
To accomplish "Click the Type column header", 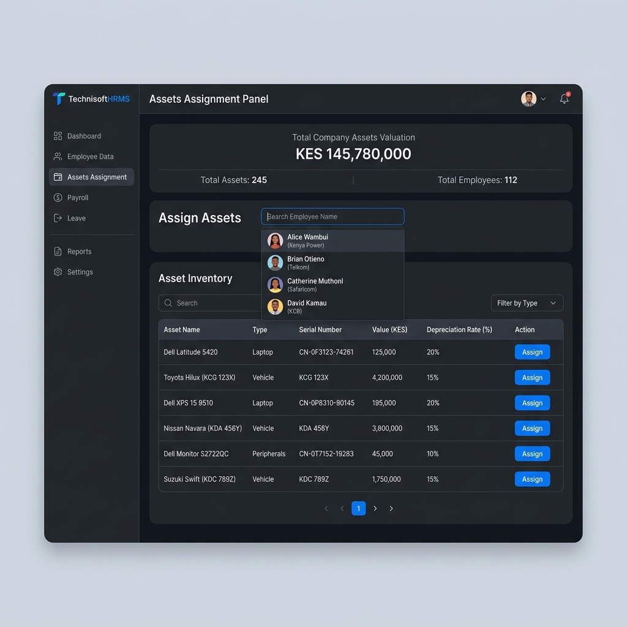I will (x=260, y=329).
